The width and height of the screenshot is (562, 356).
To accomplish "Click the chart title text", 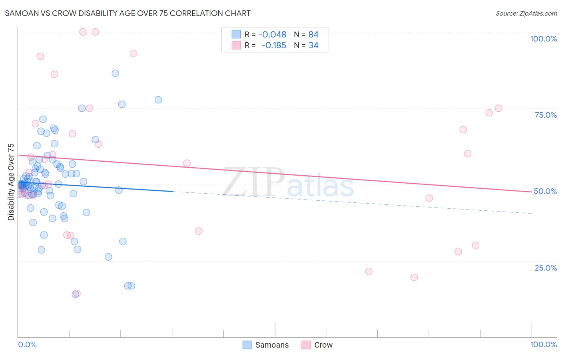I will (128, 13).
